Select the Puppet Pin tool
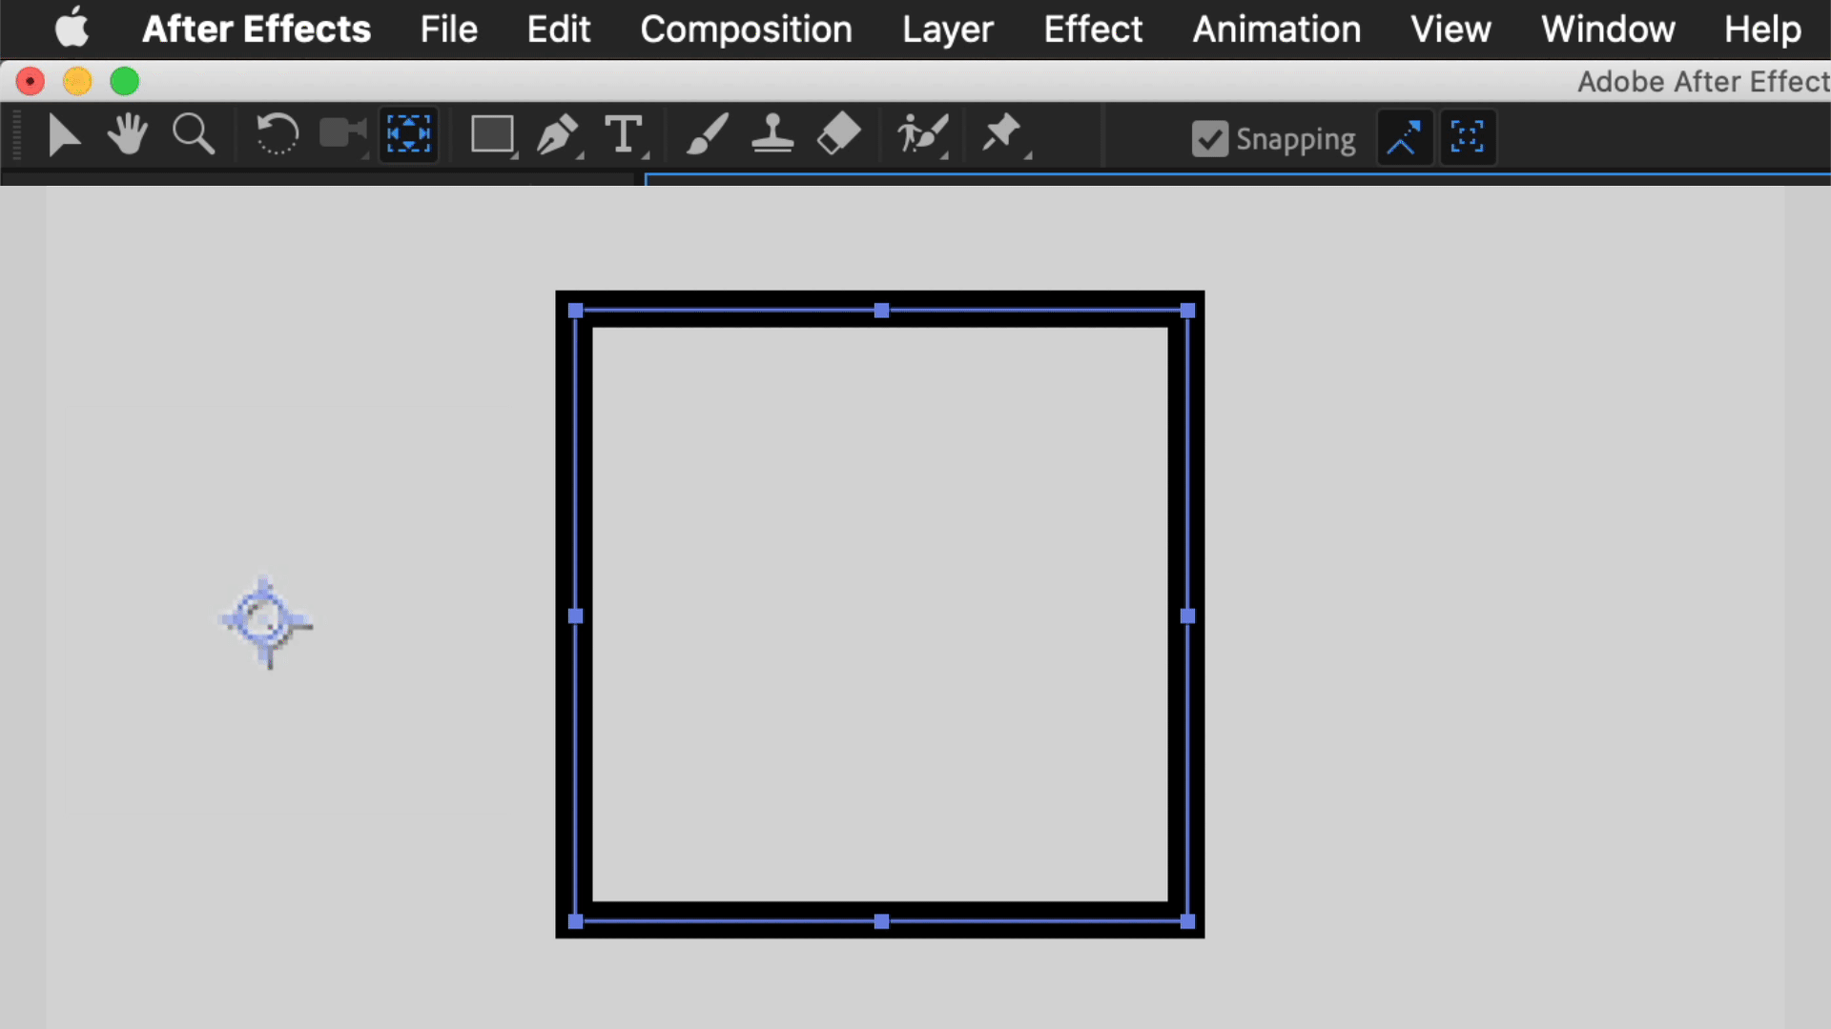The height and width of the screenshot is (1029, 1831). (1001, 133)
